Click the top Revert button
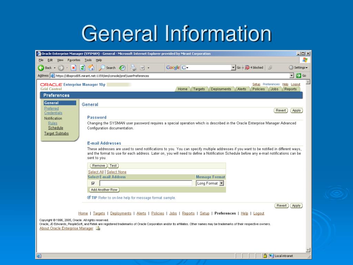The image size is (353, 265). pyautogui.click(x=281, y=110)
